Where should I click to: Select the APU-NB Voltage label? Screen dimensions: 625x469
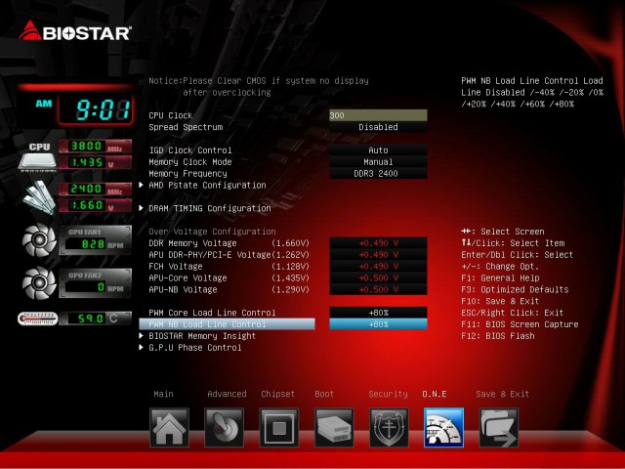(183, 289)
